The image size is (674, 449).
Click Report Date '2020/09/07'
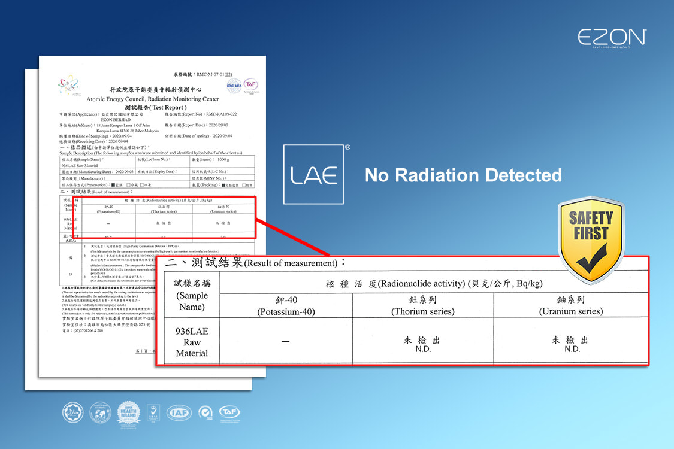(x=218, y=125)
